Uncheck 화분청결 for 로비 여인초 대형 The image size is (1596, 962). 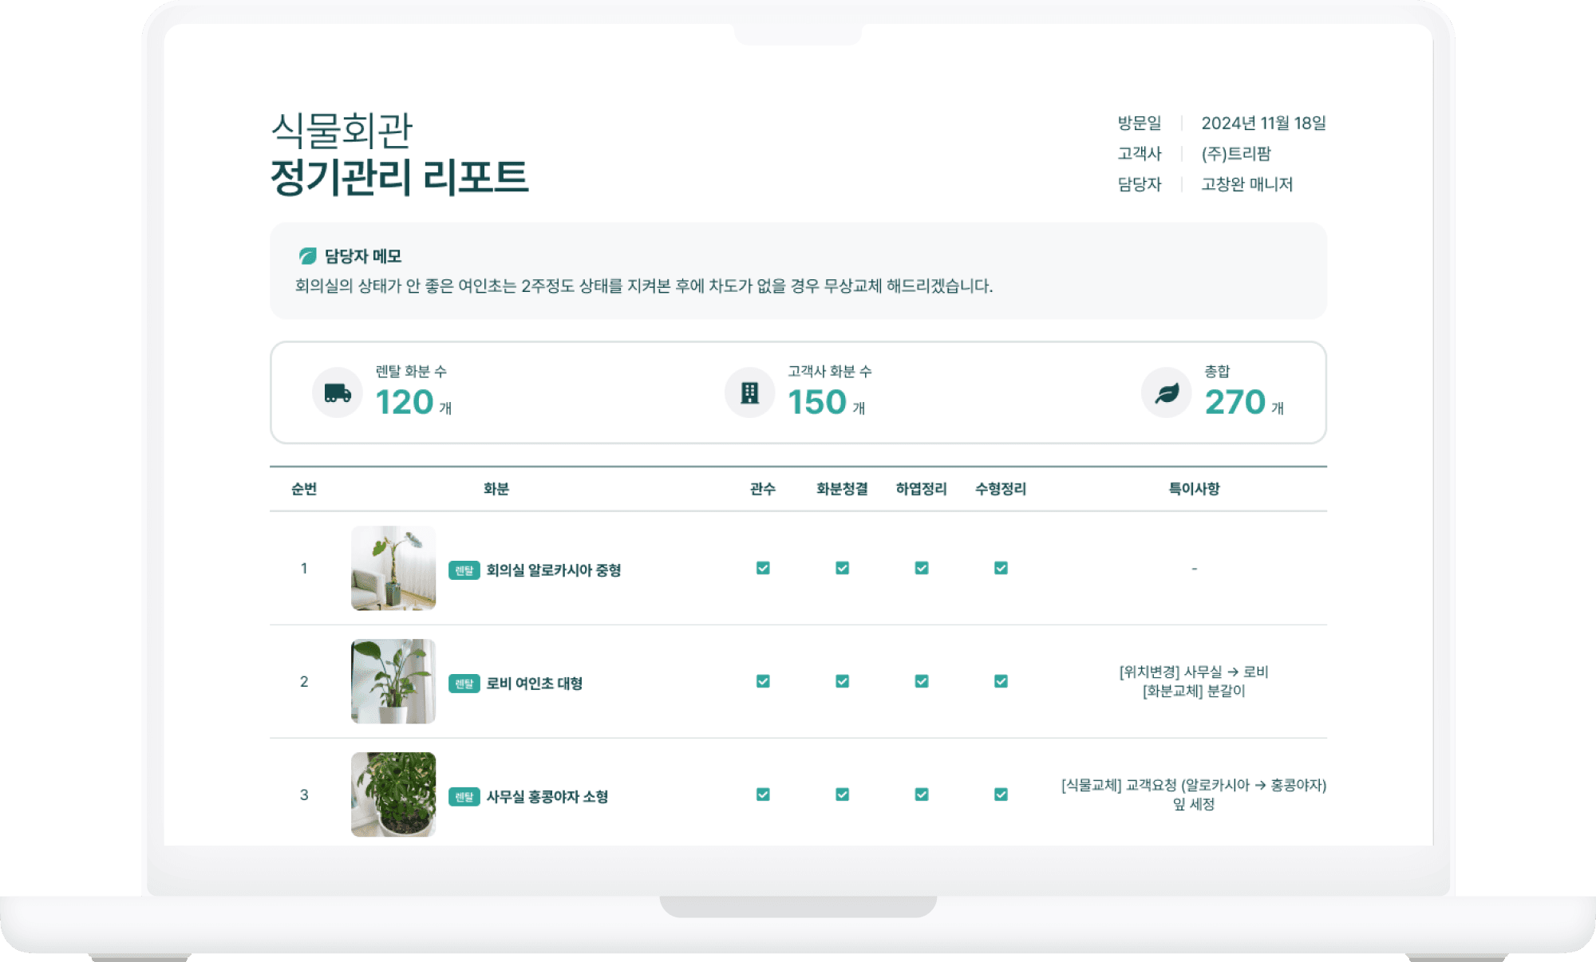(841, 682)
